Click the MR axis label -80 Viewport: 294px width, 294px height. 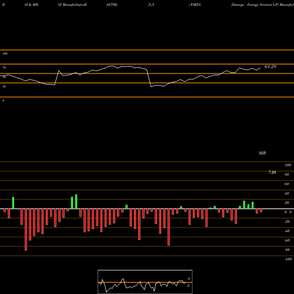coord(287,250)
